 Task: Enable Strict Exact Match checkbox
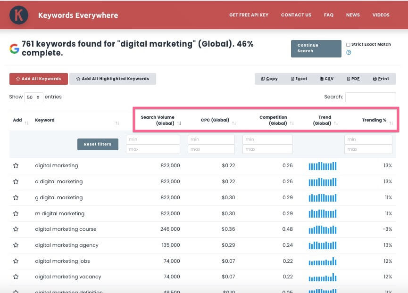(x=348, y=45)
